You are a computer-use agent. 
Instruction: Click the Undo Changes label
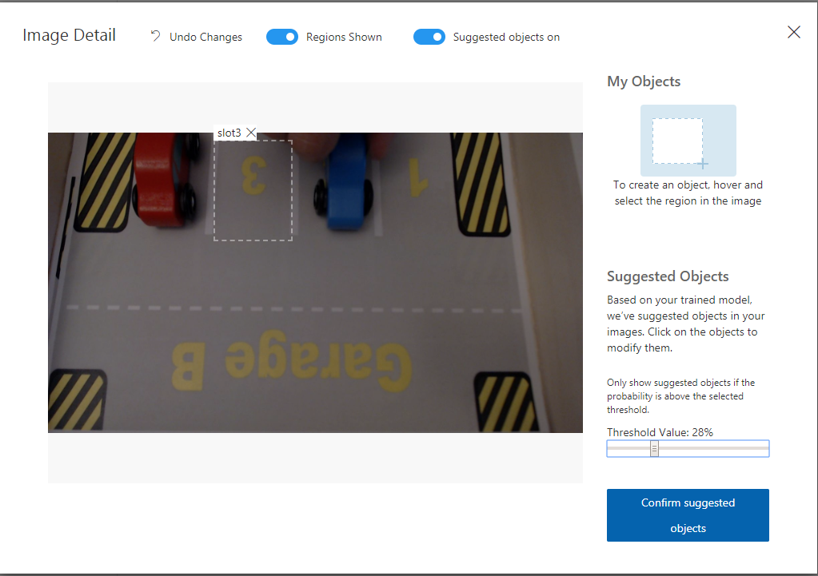(205, 37)
